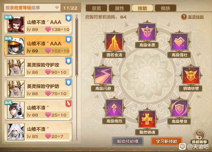Select the 高级体质 skill icon
The image size is (212, 152).
(147, 32)
